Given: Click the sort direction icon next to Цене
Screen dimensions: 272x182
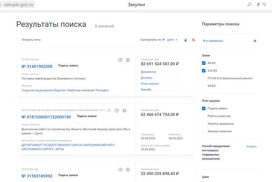Looking at the screenshot, I should (x=164, y=40).
